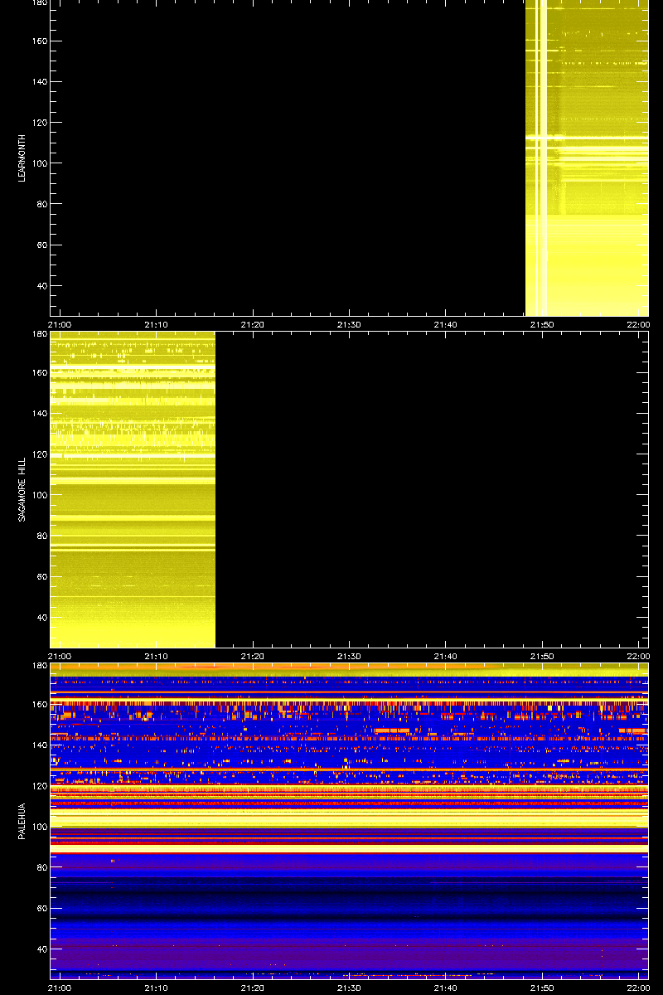Click the 160 frequency label on Palehua axis
Screen dimensions: 663x995
(x=39, y=705)
